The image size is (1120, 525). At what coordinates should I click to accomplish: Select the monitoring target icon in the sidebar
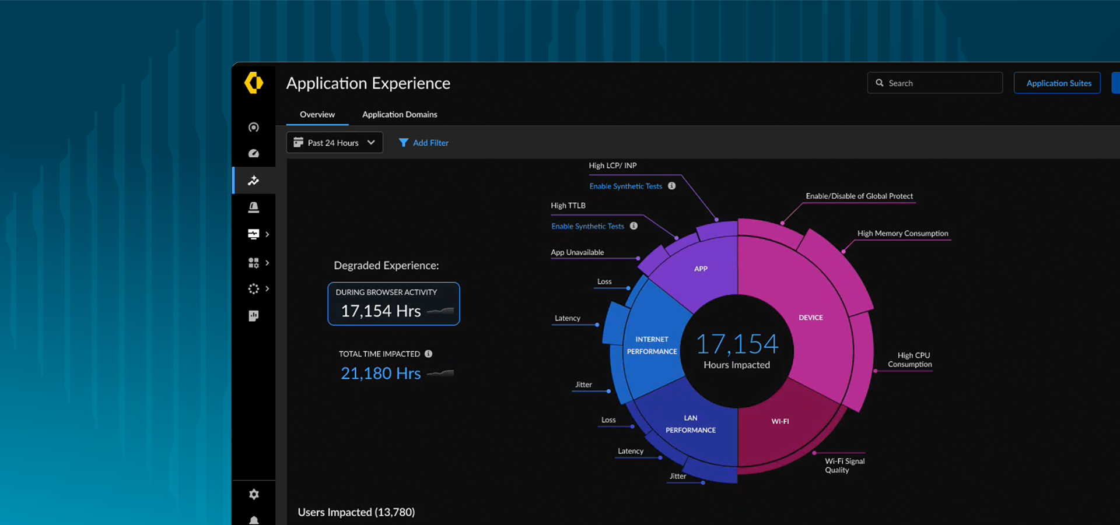click(254, 127)
